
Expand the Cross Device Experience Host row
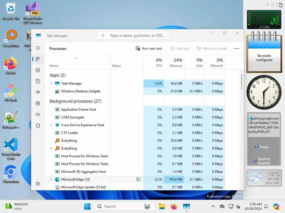click(51, 125)
